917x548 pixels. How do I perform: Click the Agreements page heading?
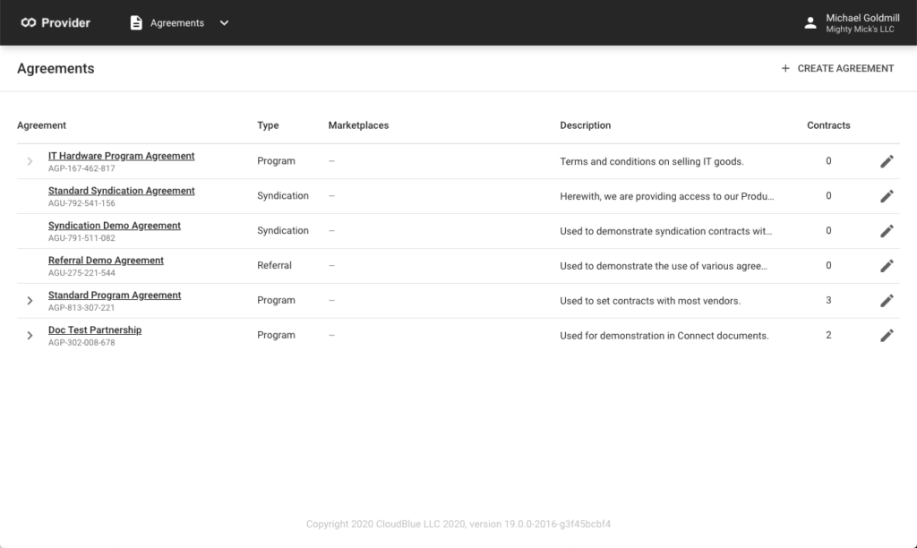56,68
